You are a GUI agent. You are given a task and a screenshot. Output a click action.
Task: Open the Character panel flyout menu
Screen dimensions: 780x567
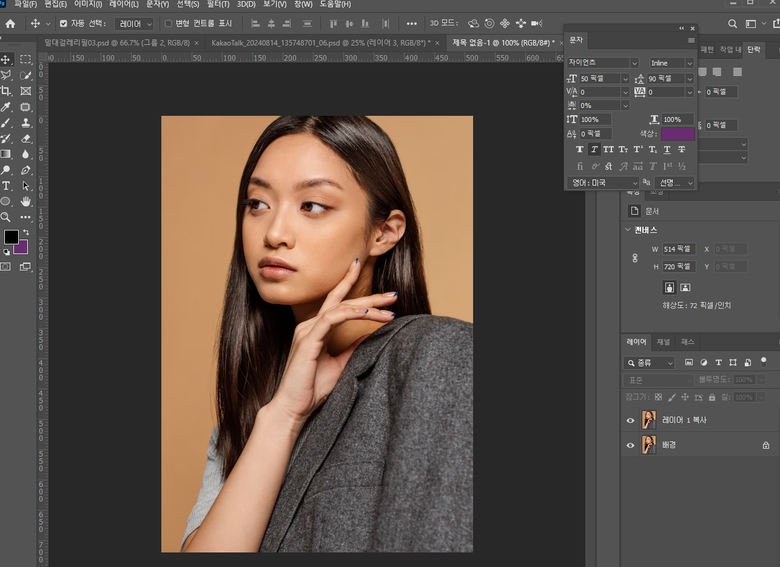tap(691, 40)
